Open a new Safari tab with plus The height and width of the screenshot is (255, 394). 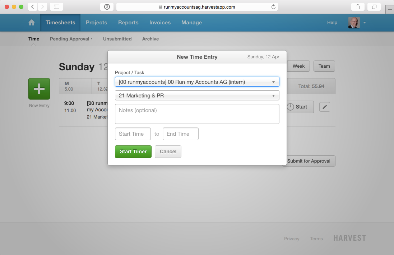pyautogui.click(x=390, y=10)
